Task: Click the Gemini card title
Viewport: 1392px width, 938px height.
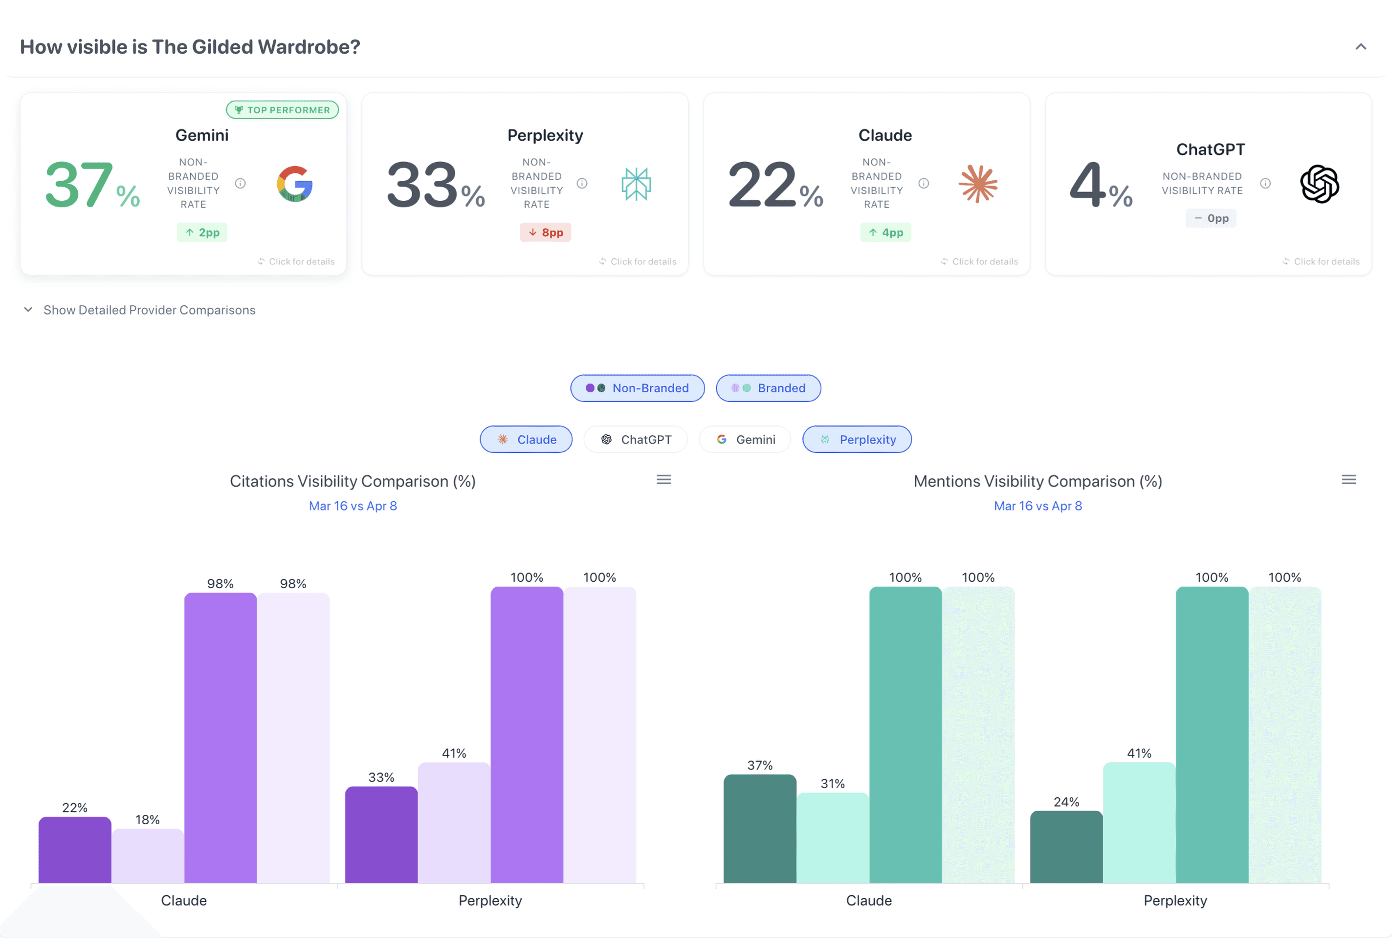Action: coord(202,135)
